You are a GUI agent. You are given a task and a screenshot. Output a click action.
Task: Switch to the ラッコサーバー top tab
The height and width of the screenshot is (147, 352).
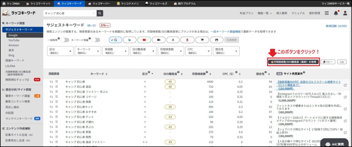coord(99,3)
